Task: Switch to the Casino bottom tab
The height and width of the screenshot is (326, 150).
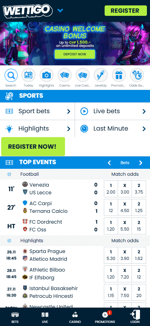Action: (75, 317)
